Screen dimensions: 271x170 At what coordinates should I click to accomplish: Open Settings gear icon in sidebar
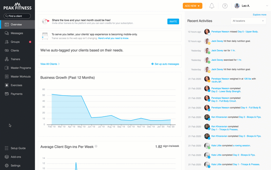[6, 165]
